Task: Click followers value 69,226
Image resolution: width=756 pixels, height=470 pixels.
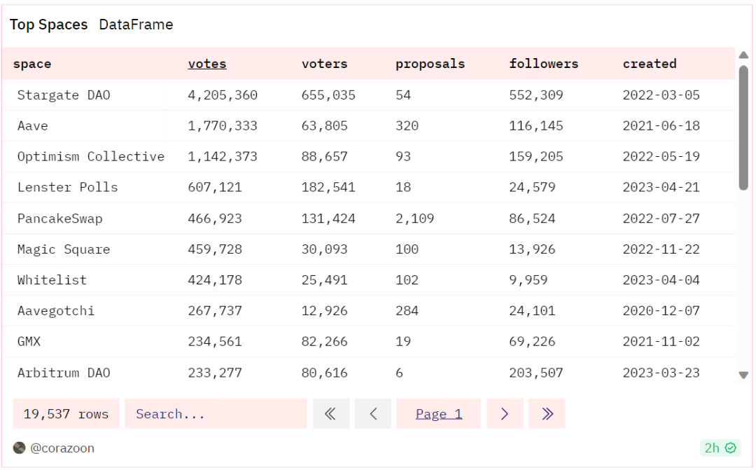Action: tap(532, 342)
